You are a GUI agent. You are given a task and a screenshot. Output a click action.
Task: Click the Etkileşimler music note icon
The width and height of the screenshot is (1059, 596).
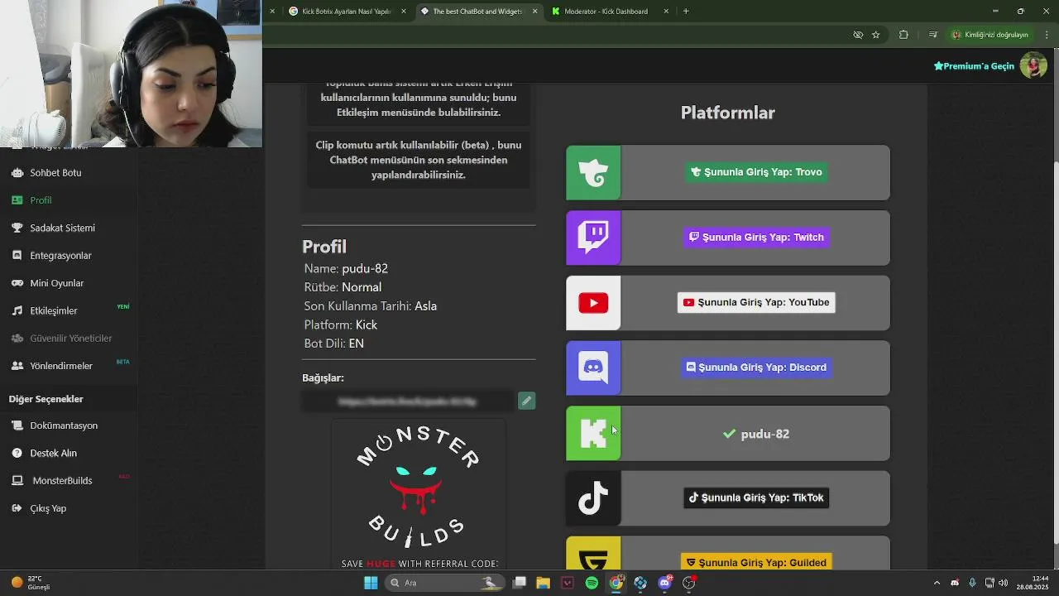point(17,310)
